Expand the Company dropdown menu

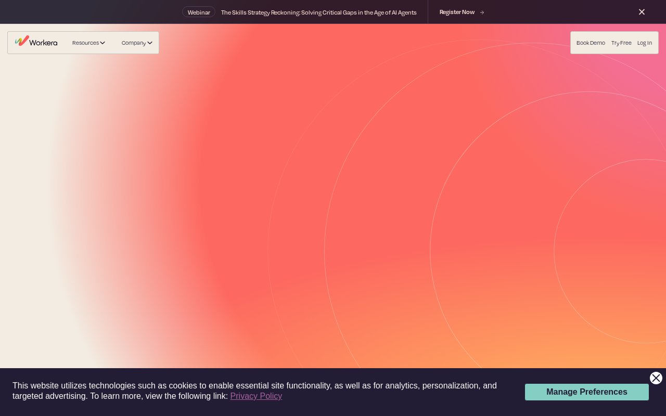pos(137,43)
